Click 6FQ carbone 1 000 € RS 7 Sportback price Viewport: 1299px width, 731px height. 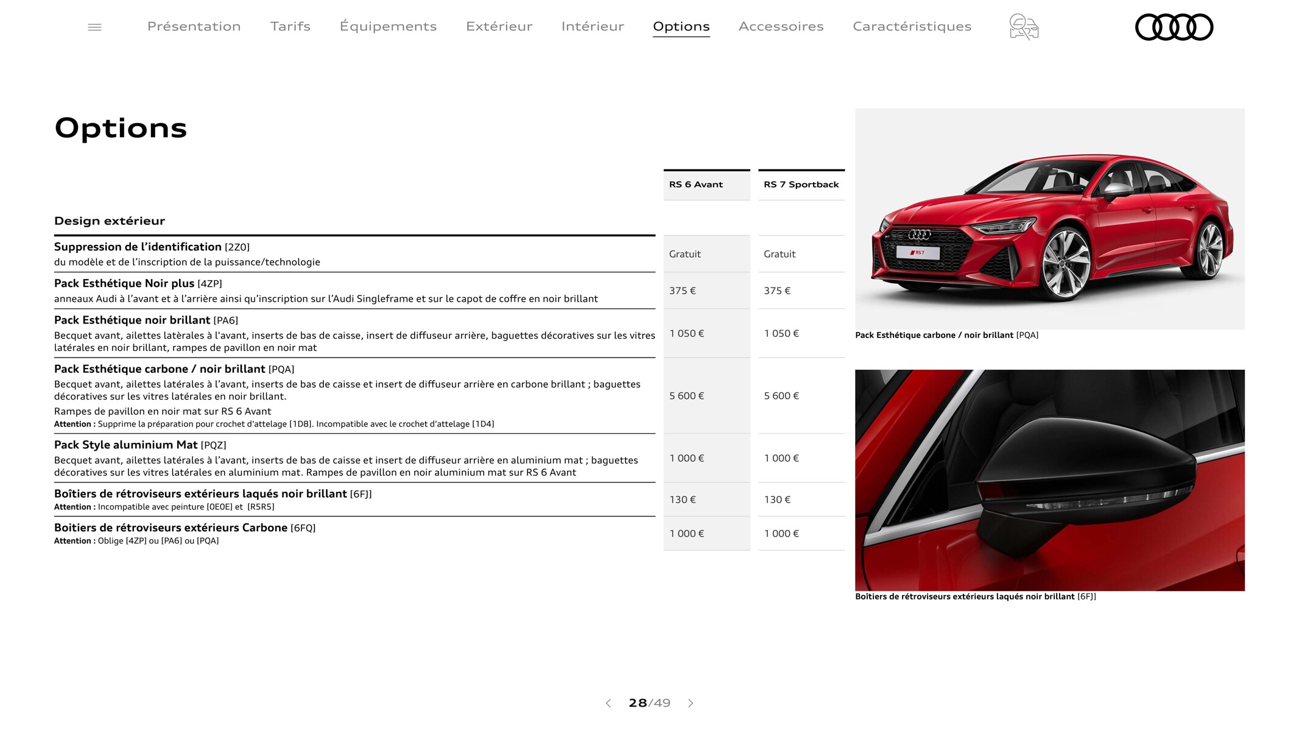[781, 534]
